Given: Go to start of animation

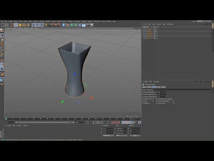Looking at the screenshot, I should click(87, 123).
